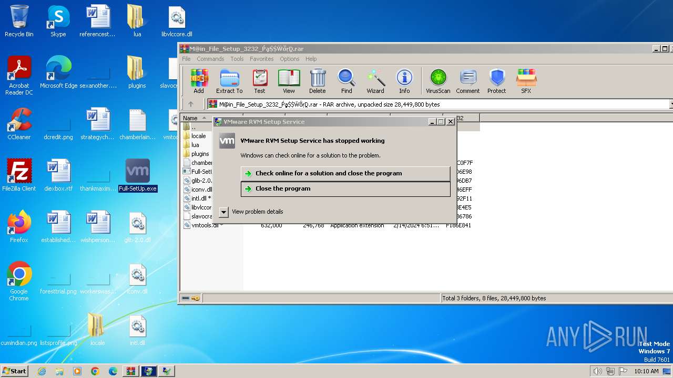Open WinRAR Favorites menu
This screenshot has height=378, width=673.
pyautogui.click(x=261, y=59)
